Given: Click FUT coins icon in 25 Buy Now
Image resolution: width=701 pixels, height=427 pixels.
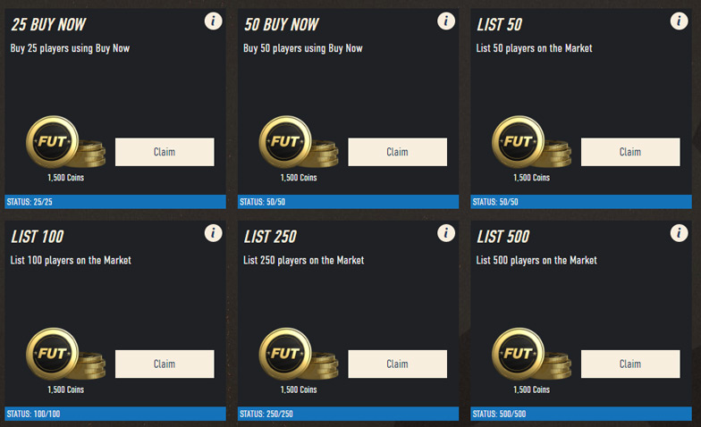Looking at the screenshot, I should (66, 142).
